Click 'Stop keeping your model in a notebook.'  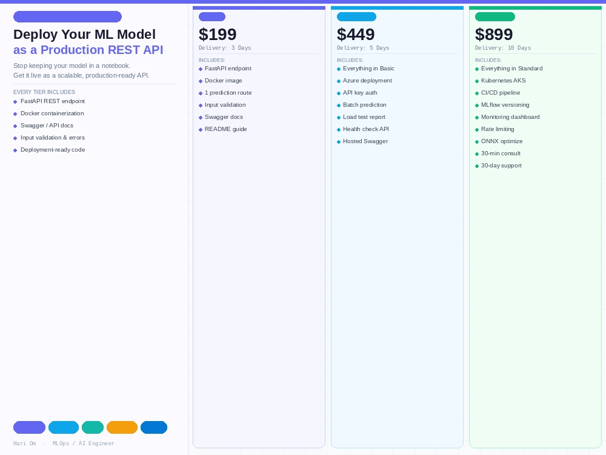[x=72, y=66]
